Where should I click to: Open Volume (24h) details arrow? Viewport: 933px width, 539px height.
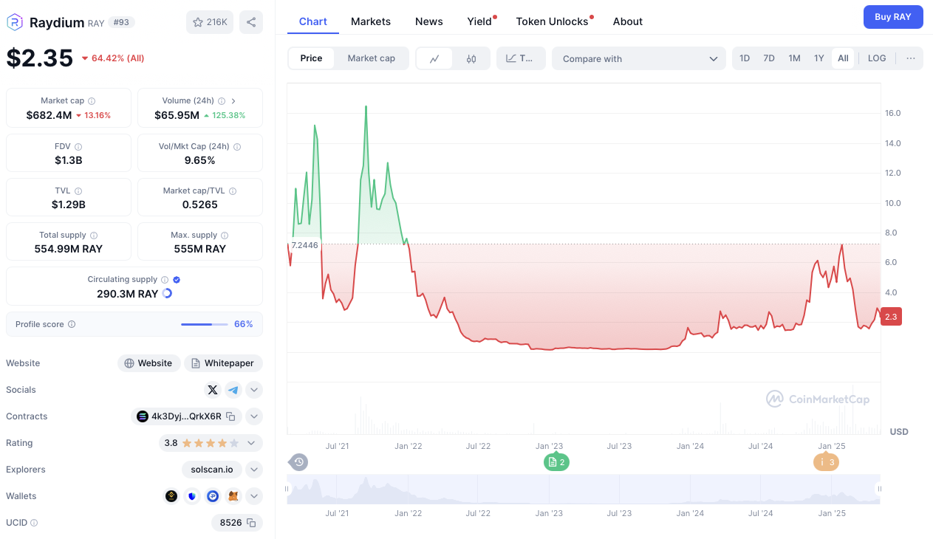coord(233,101)
